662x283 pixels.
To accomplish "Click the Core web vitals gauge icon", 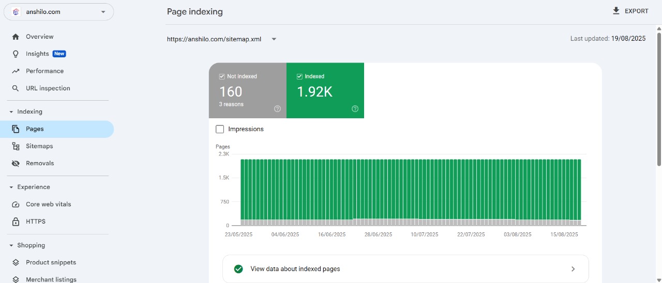I will coord(16,205).
